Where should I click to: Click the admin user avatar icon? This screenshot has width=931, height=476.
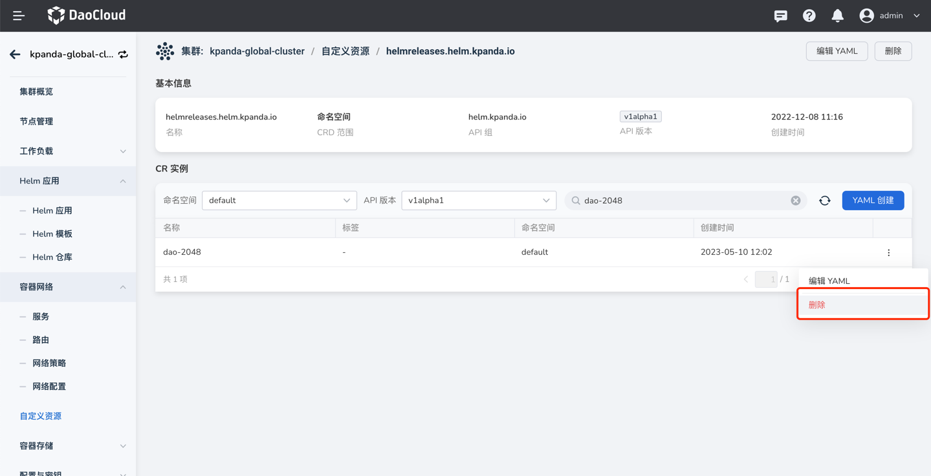[867, 16]
